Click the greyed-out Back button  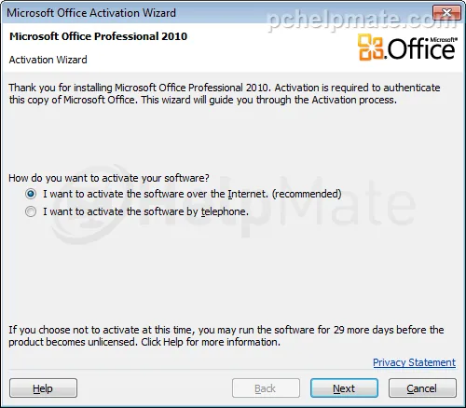click(x=266, y=388)
